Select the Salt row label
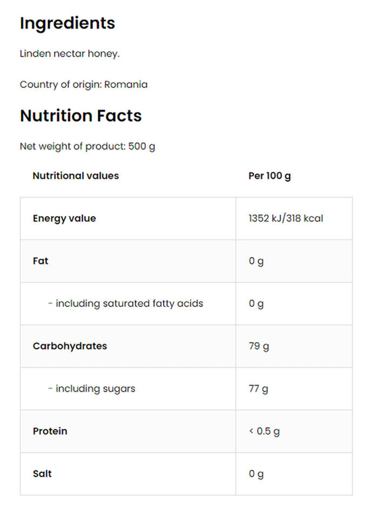Image resolution: width=376 pixels, height=513 pixels. 43,474
